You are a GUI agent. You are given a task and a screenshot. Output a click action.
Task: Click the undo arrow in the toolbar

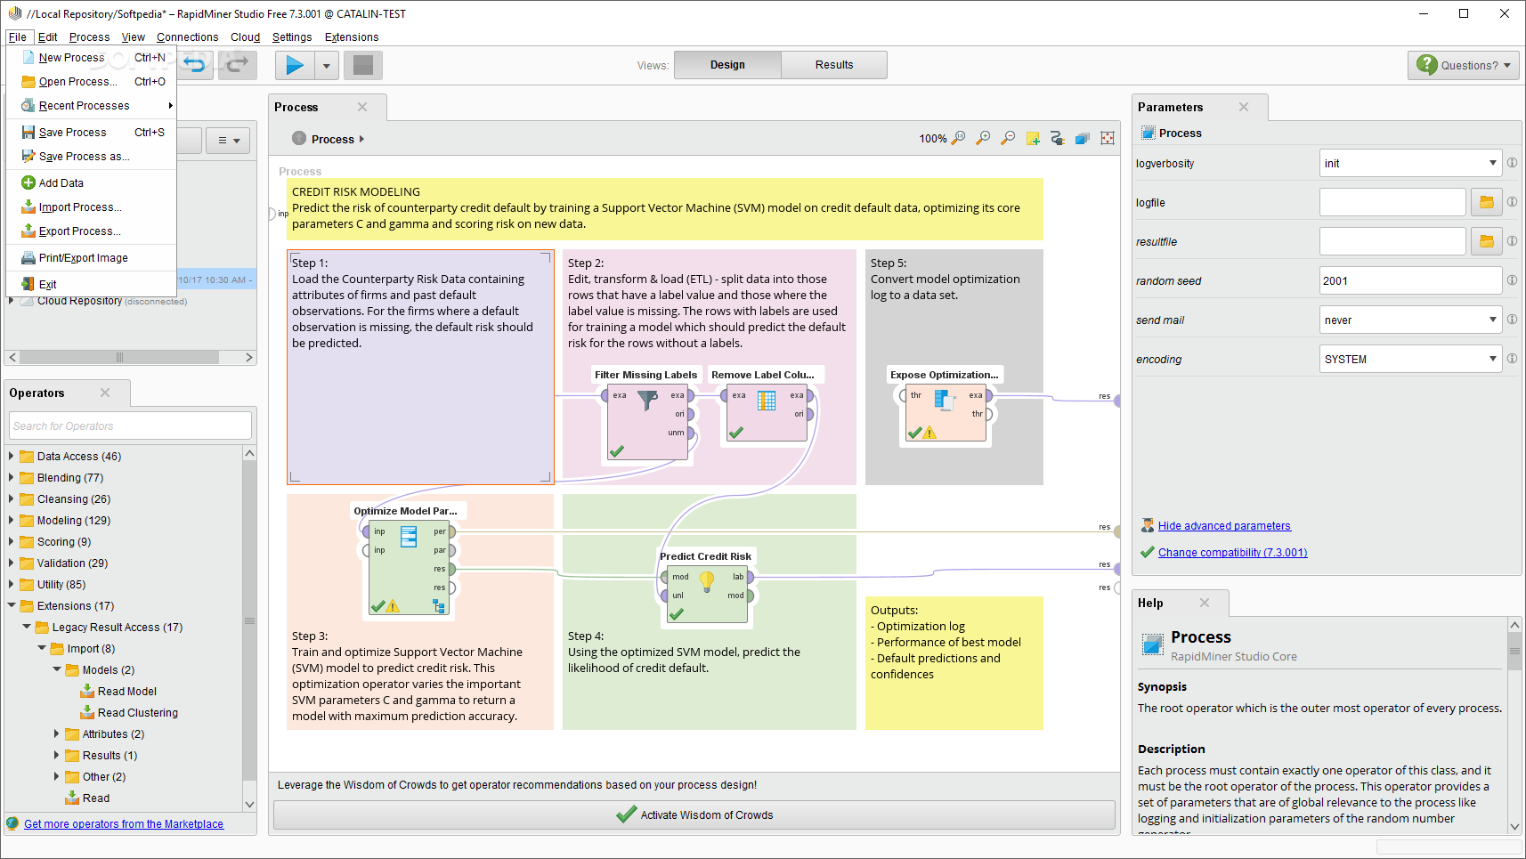[x=195, y=65]
